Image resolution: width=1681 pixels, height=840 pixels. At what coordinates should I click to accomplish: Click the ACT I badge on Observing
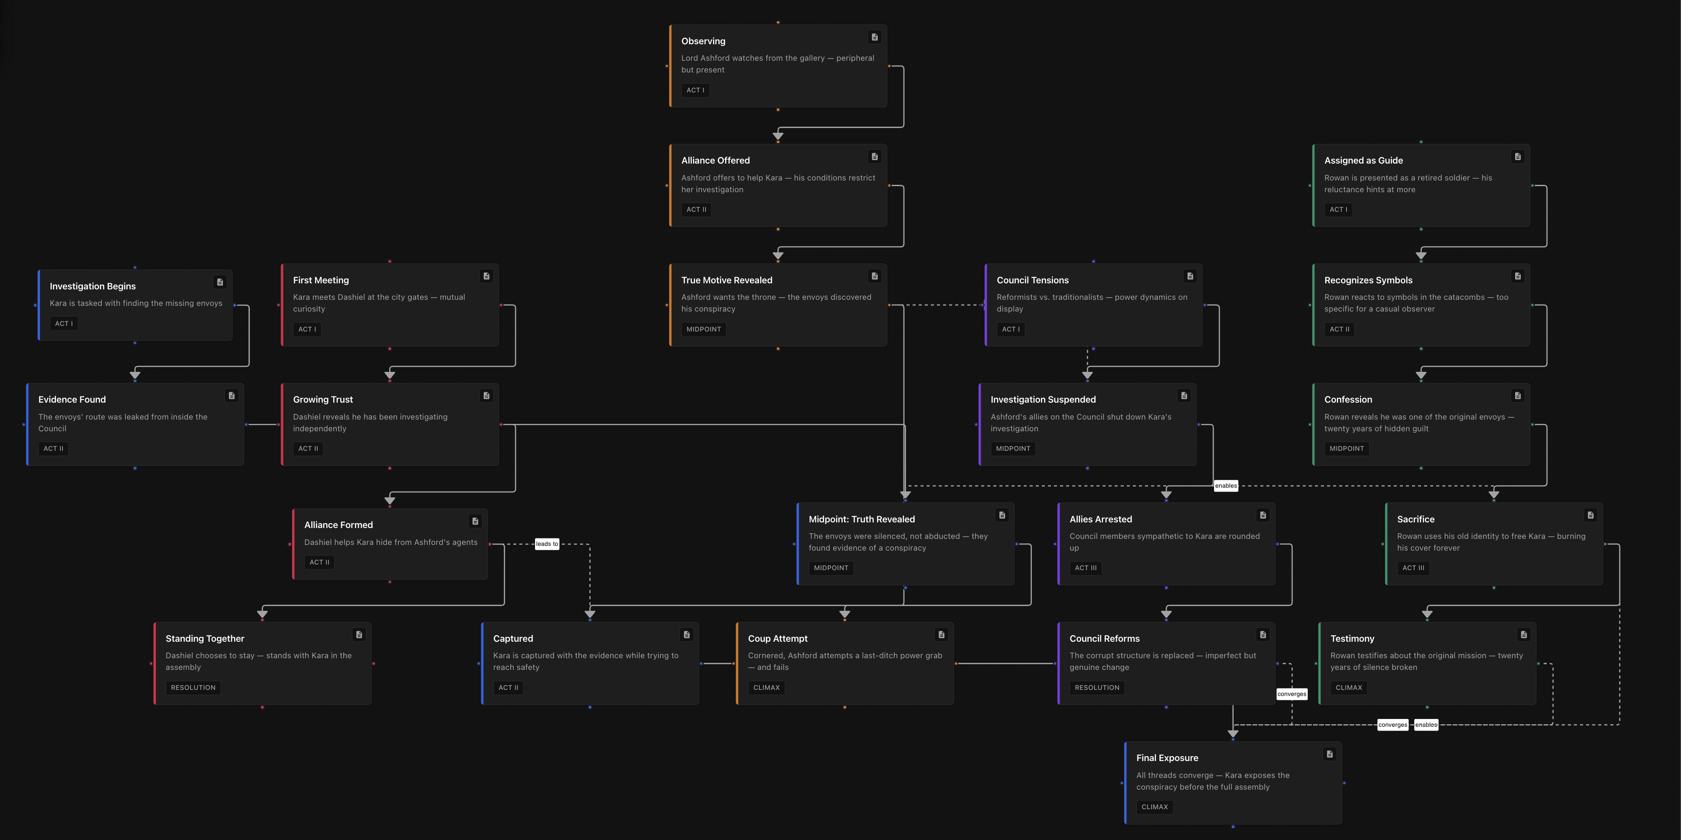pos(695,90)
